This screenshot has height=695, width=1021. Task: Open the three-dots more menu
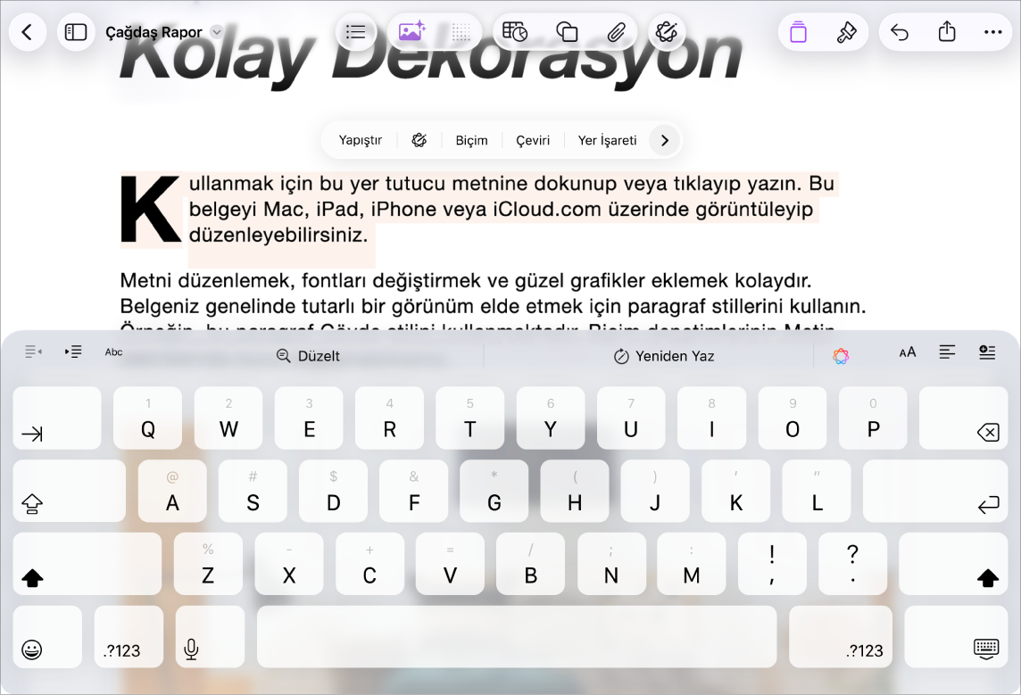click(993, 32)
